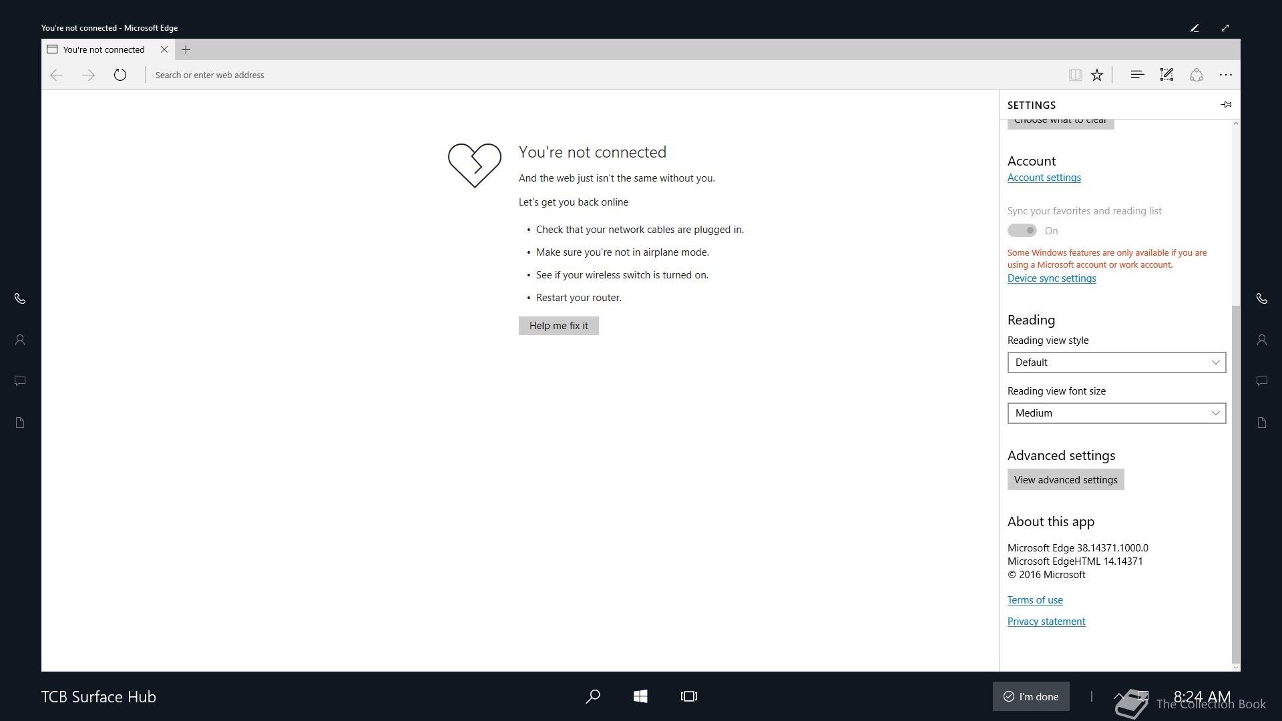Viewport: 1282px width, 721px height.
Task: Close the 'You're not connected' tab
Action: [164, 49]
